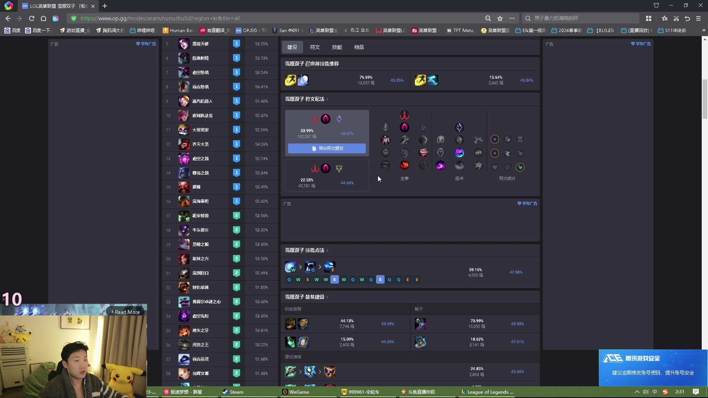Remove ads link in left ad panel
This screenshot has width=708, height=398.
click(x=146, y=43)
